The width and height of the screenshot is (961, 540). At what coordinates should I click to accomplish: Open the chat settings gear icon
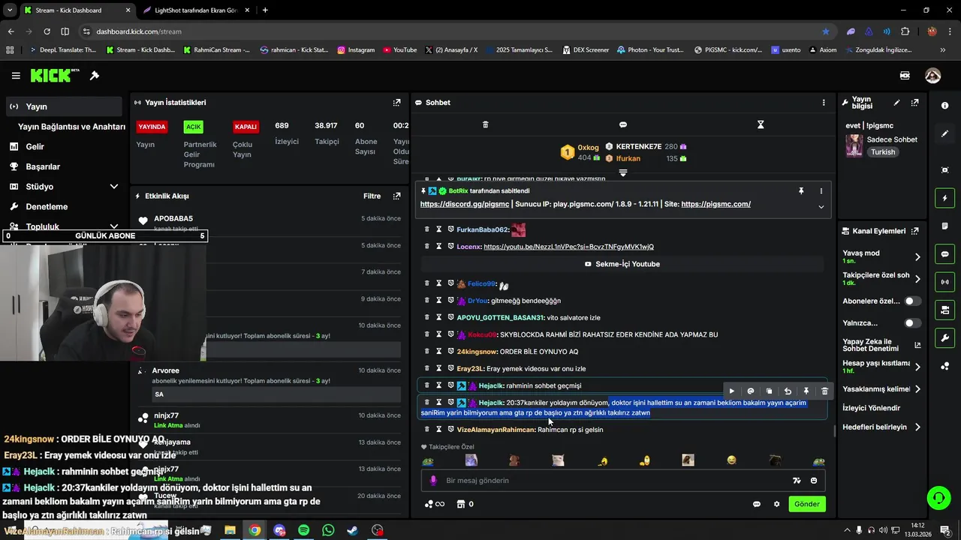[776, 504]
